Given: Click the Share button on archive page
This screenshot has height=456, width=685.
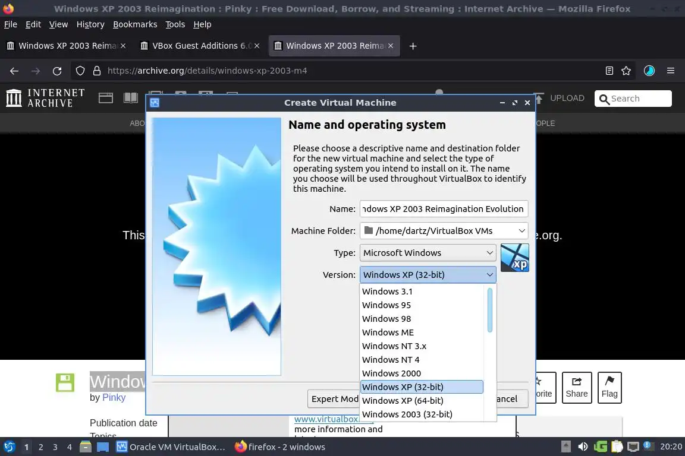Looking at the screenshot, I should [x=577, y=388].
